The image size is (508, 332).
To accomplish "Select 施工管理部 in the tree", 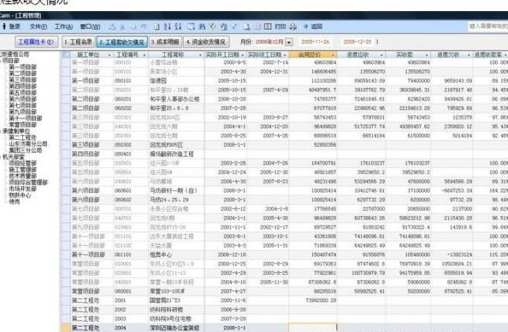I will (23, 169).
